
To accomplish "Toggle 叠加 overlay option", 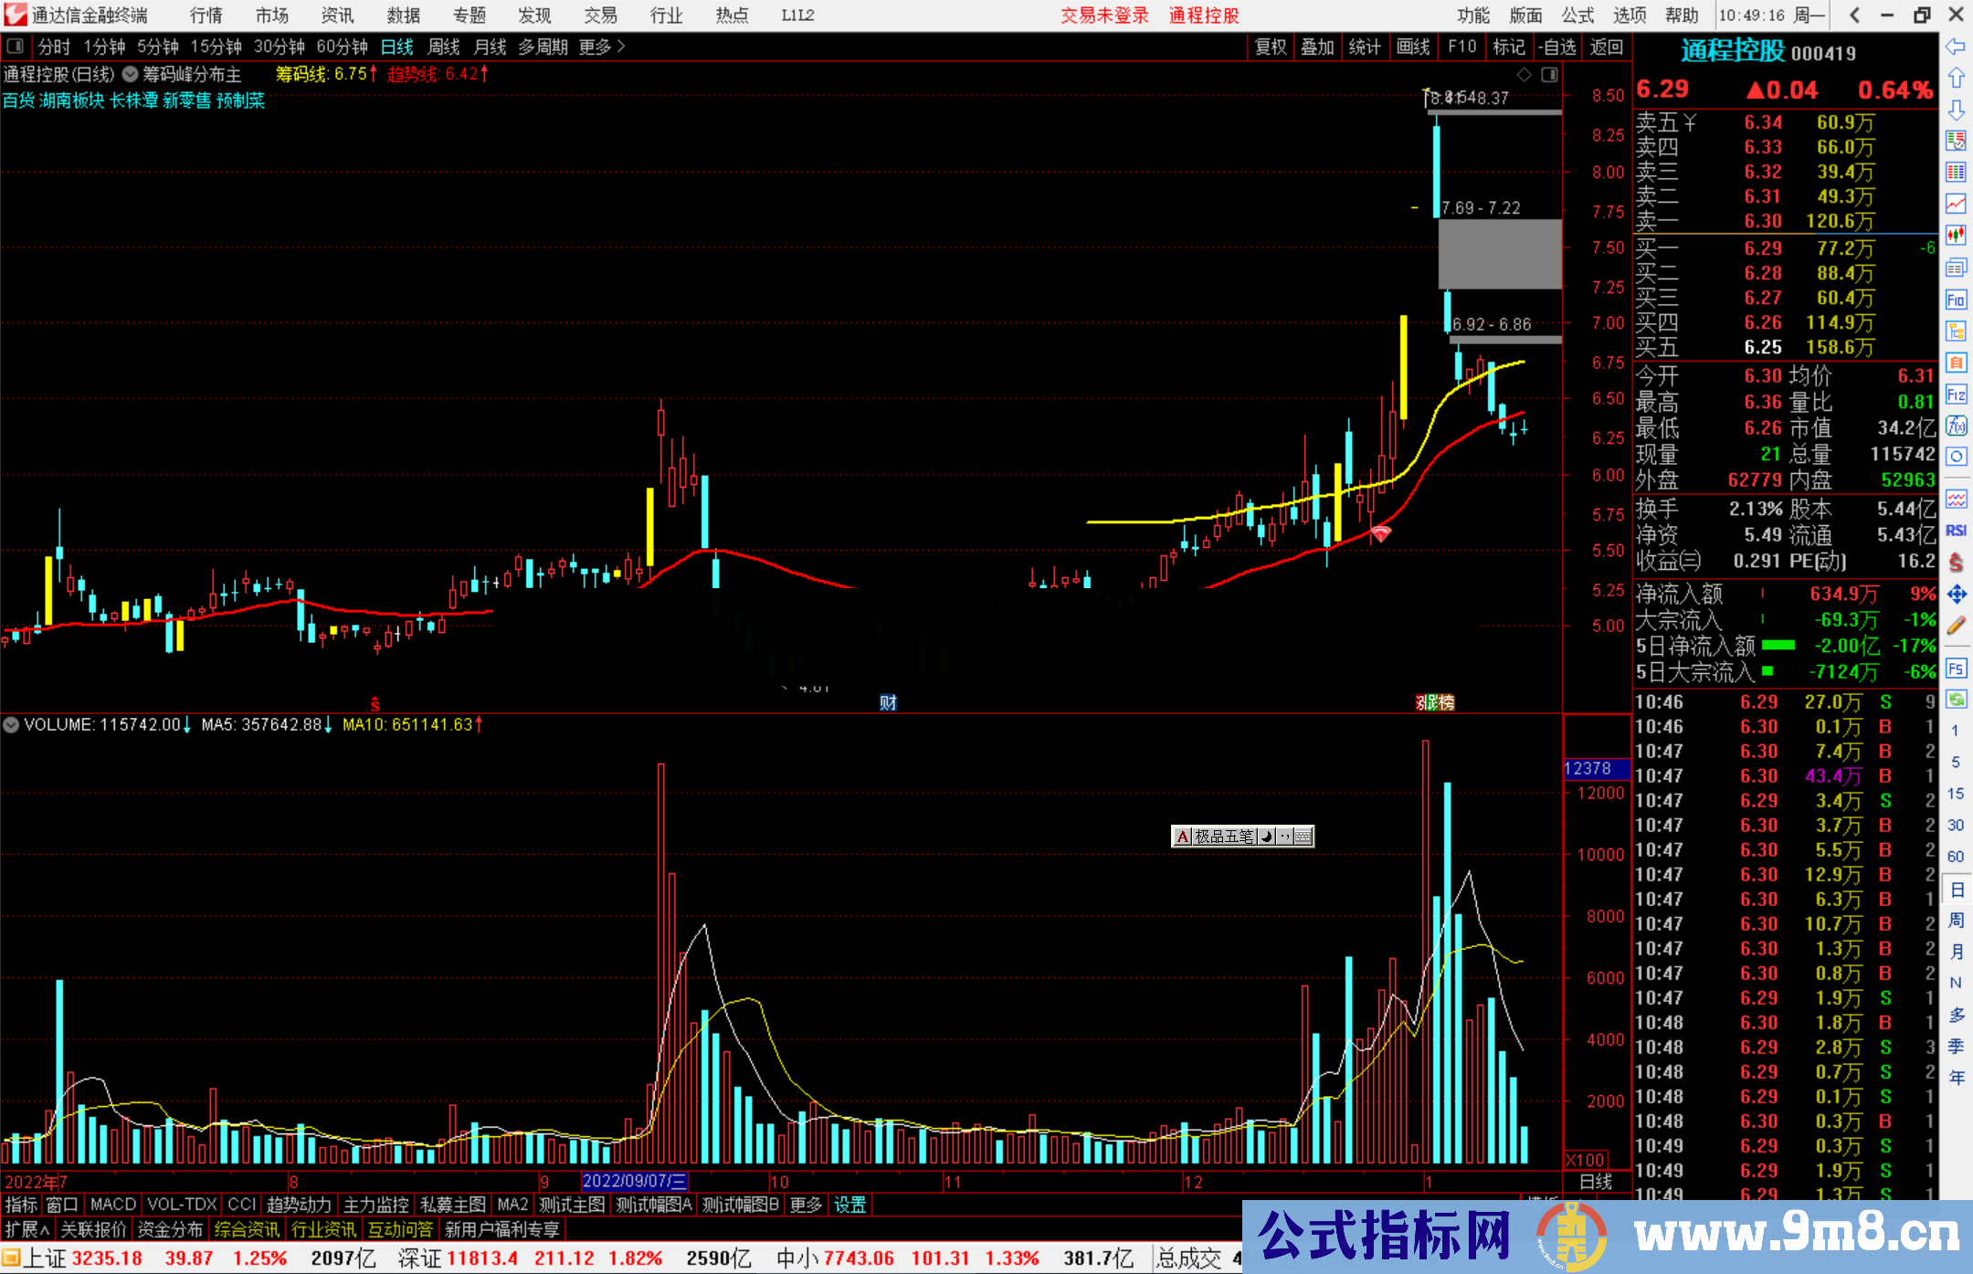I will (x=1317, y=47).
